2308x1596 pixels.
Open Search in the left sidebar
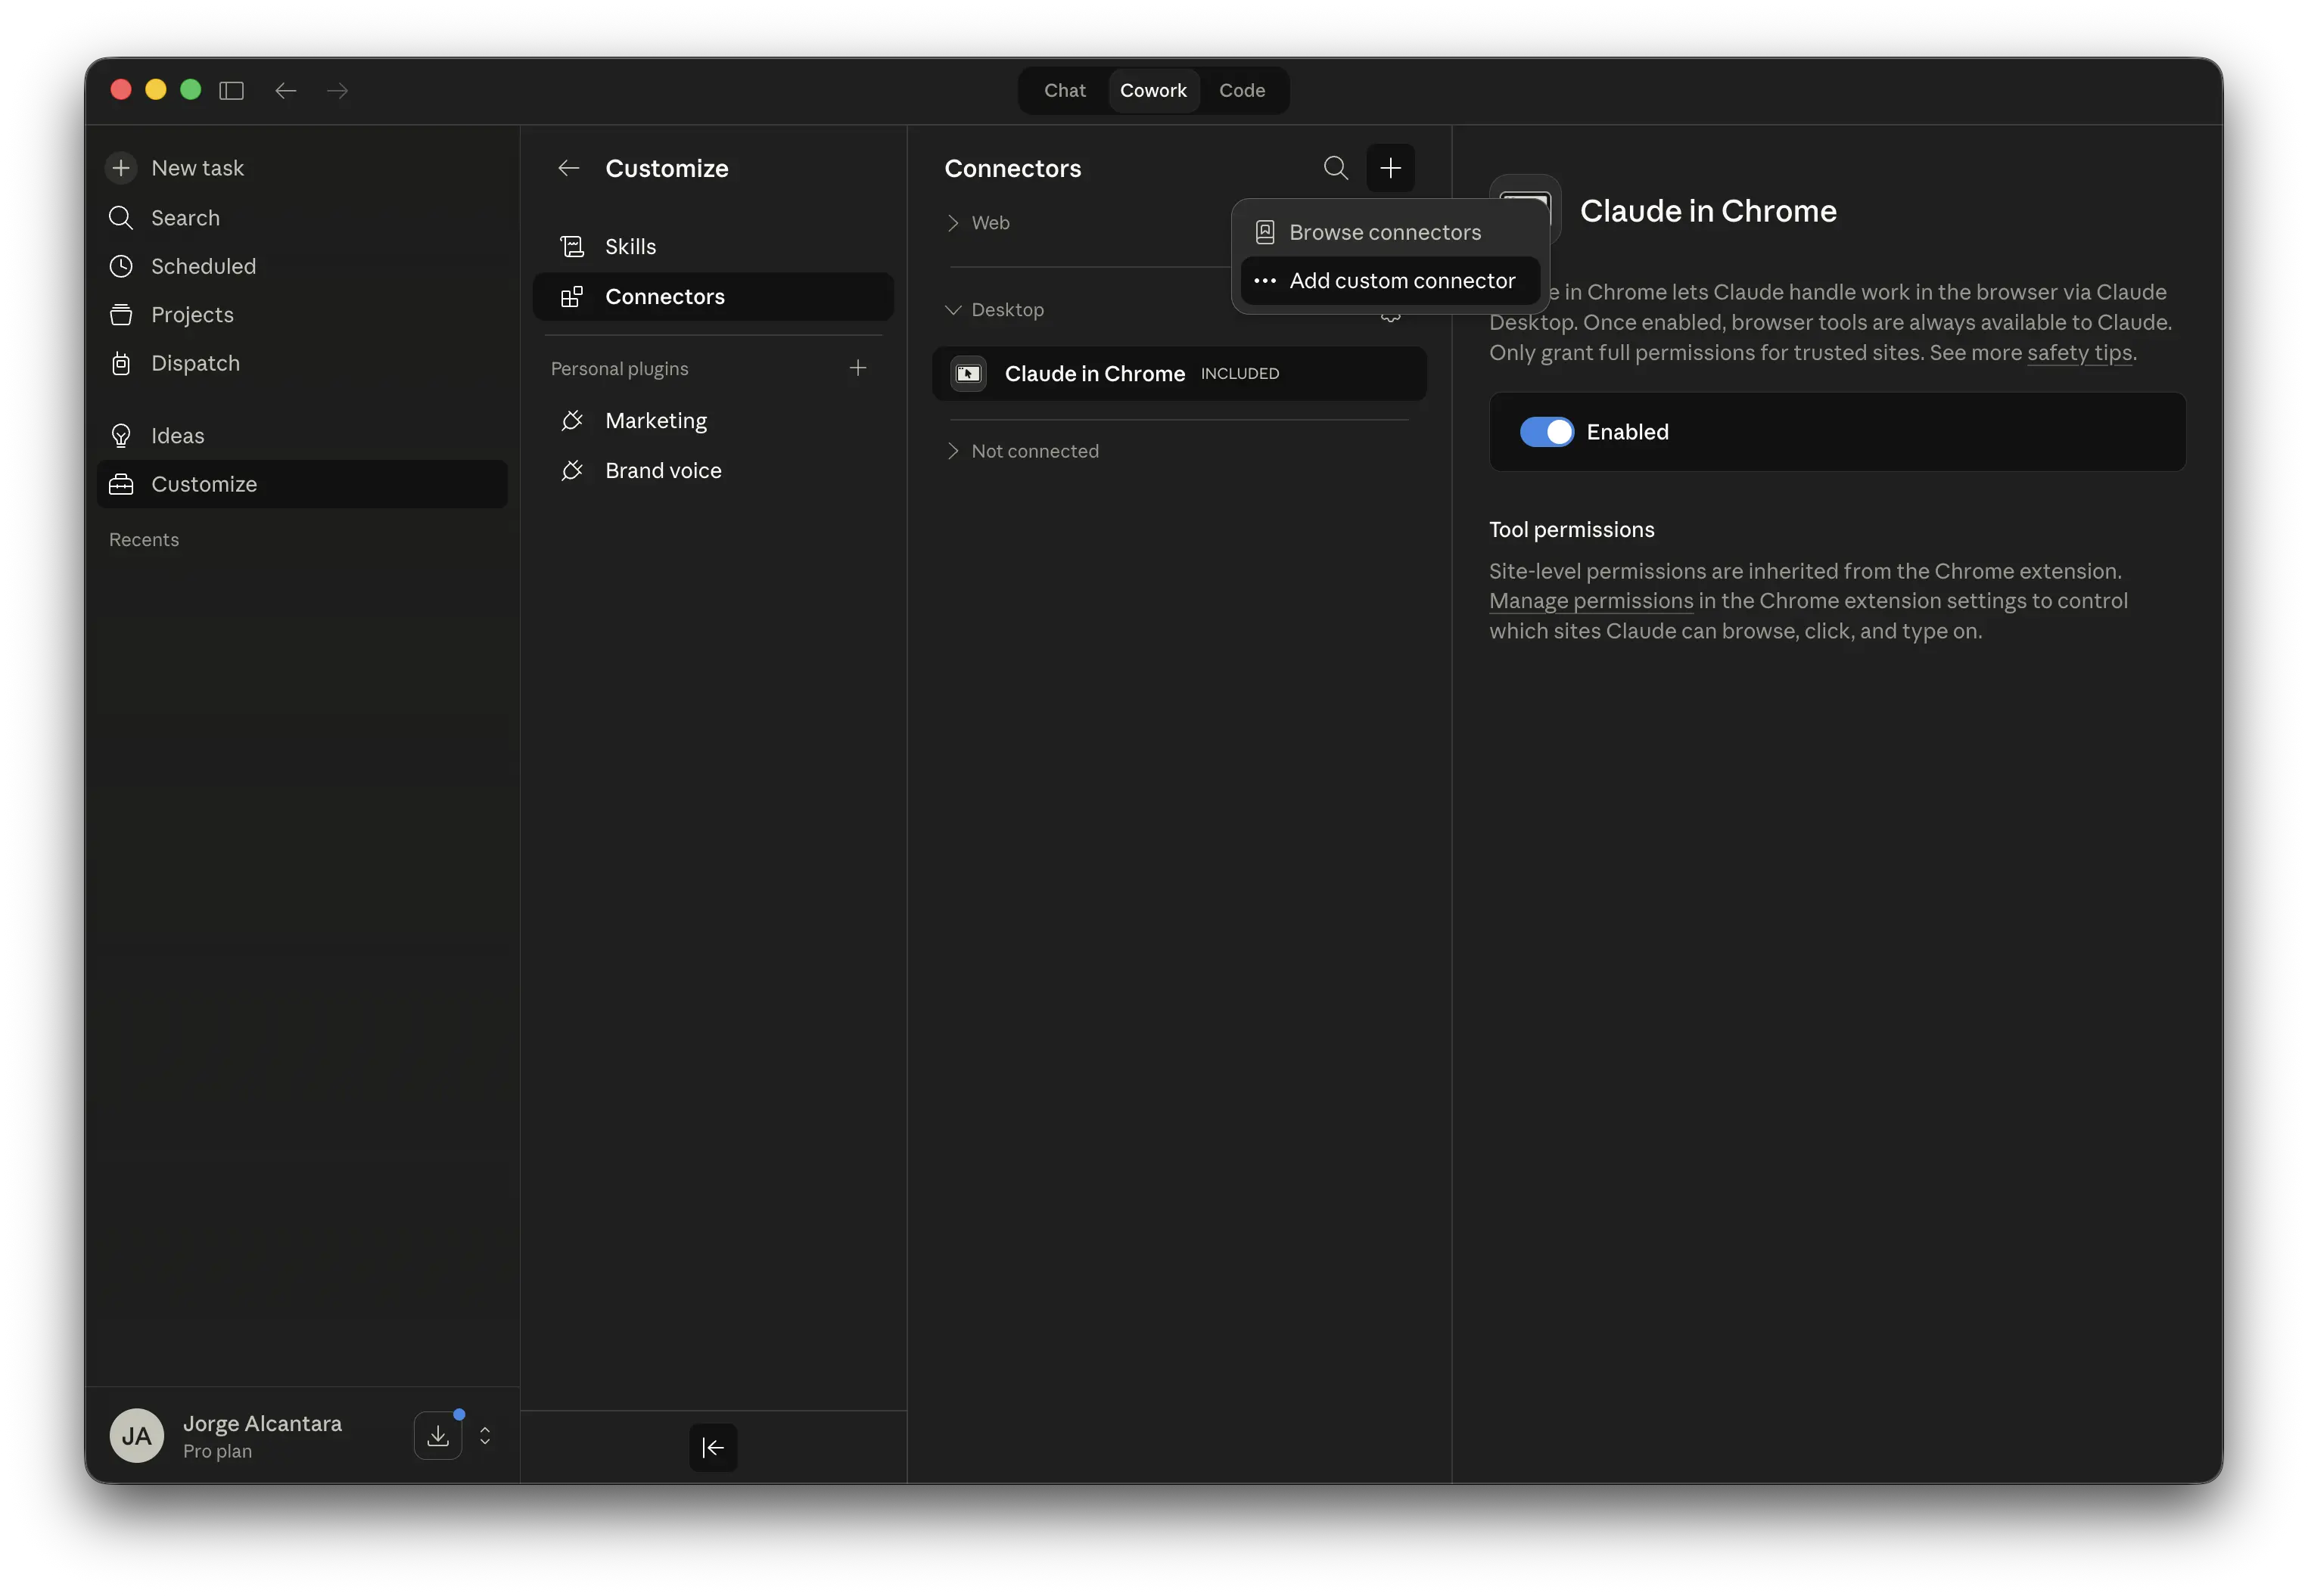185,218
